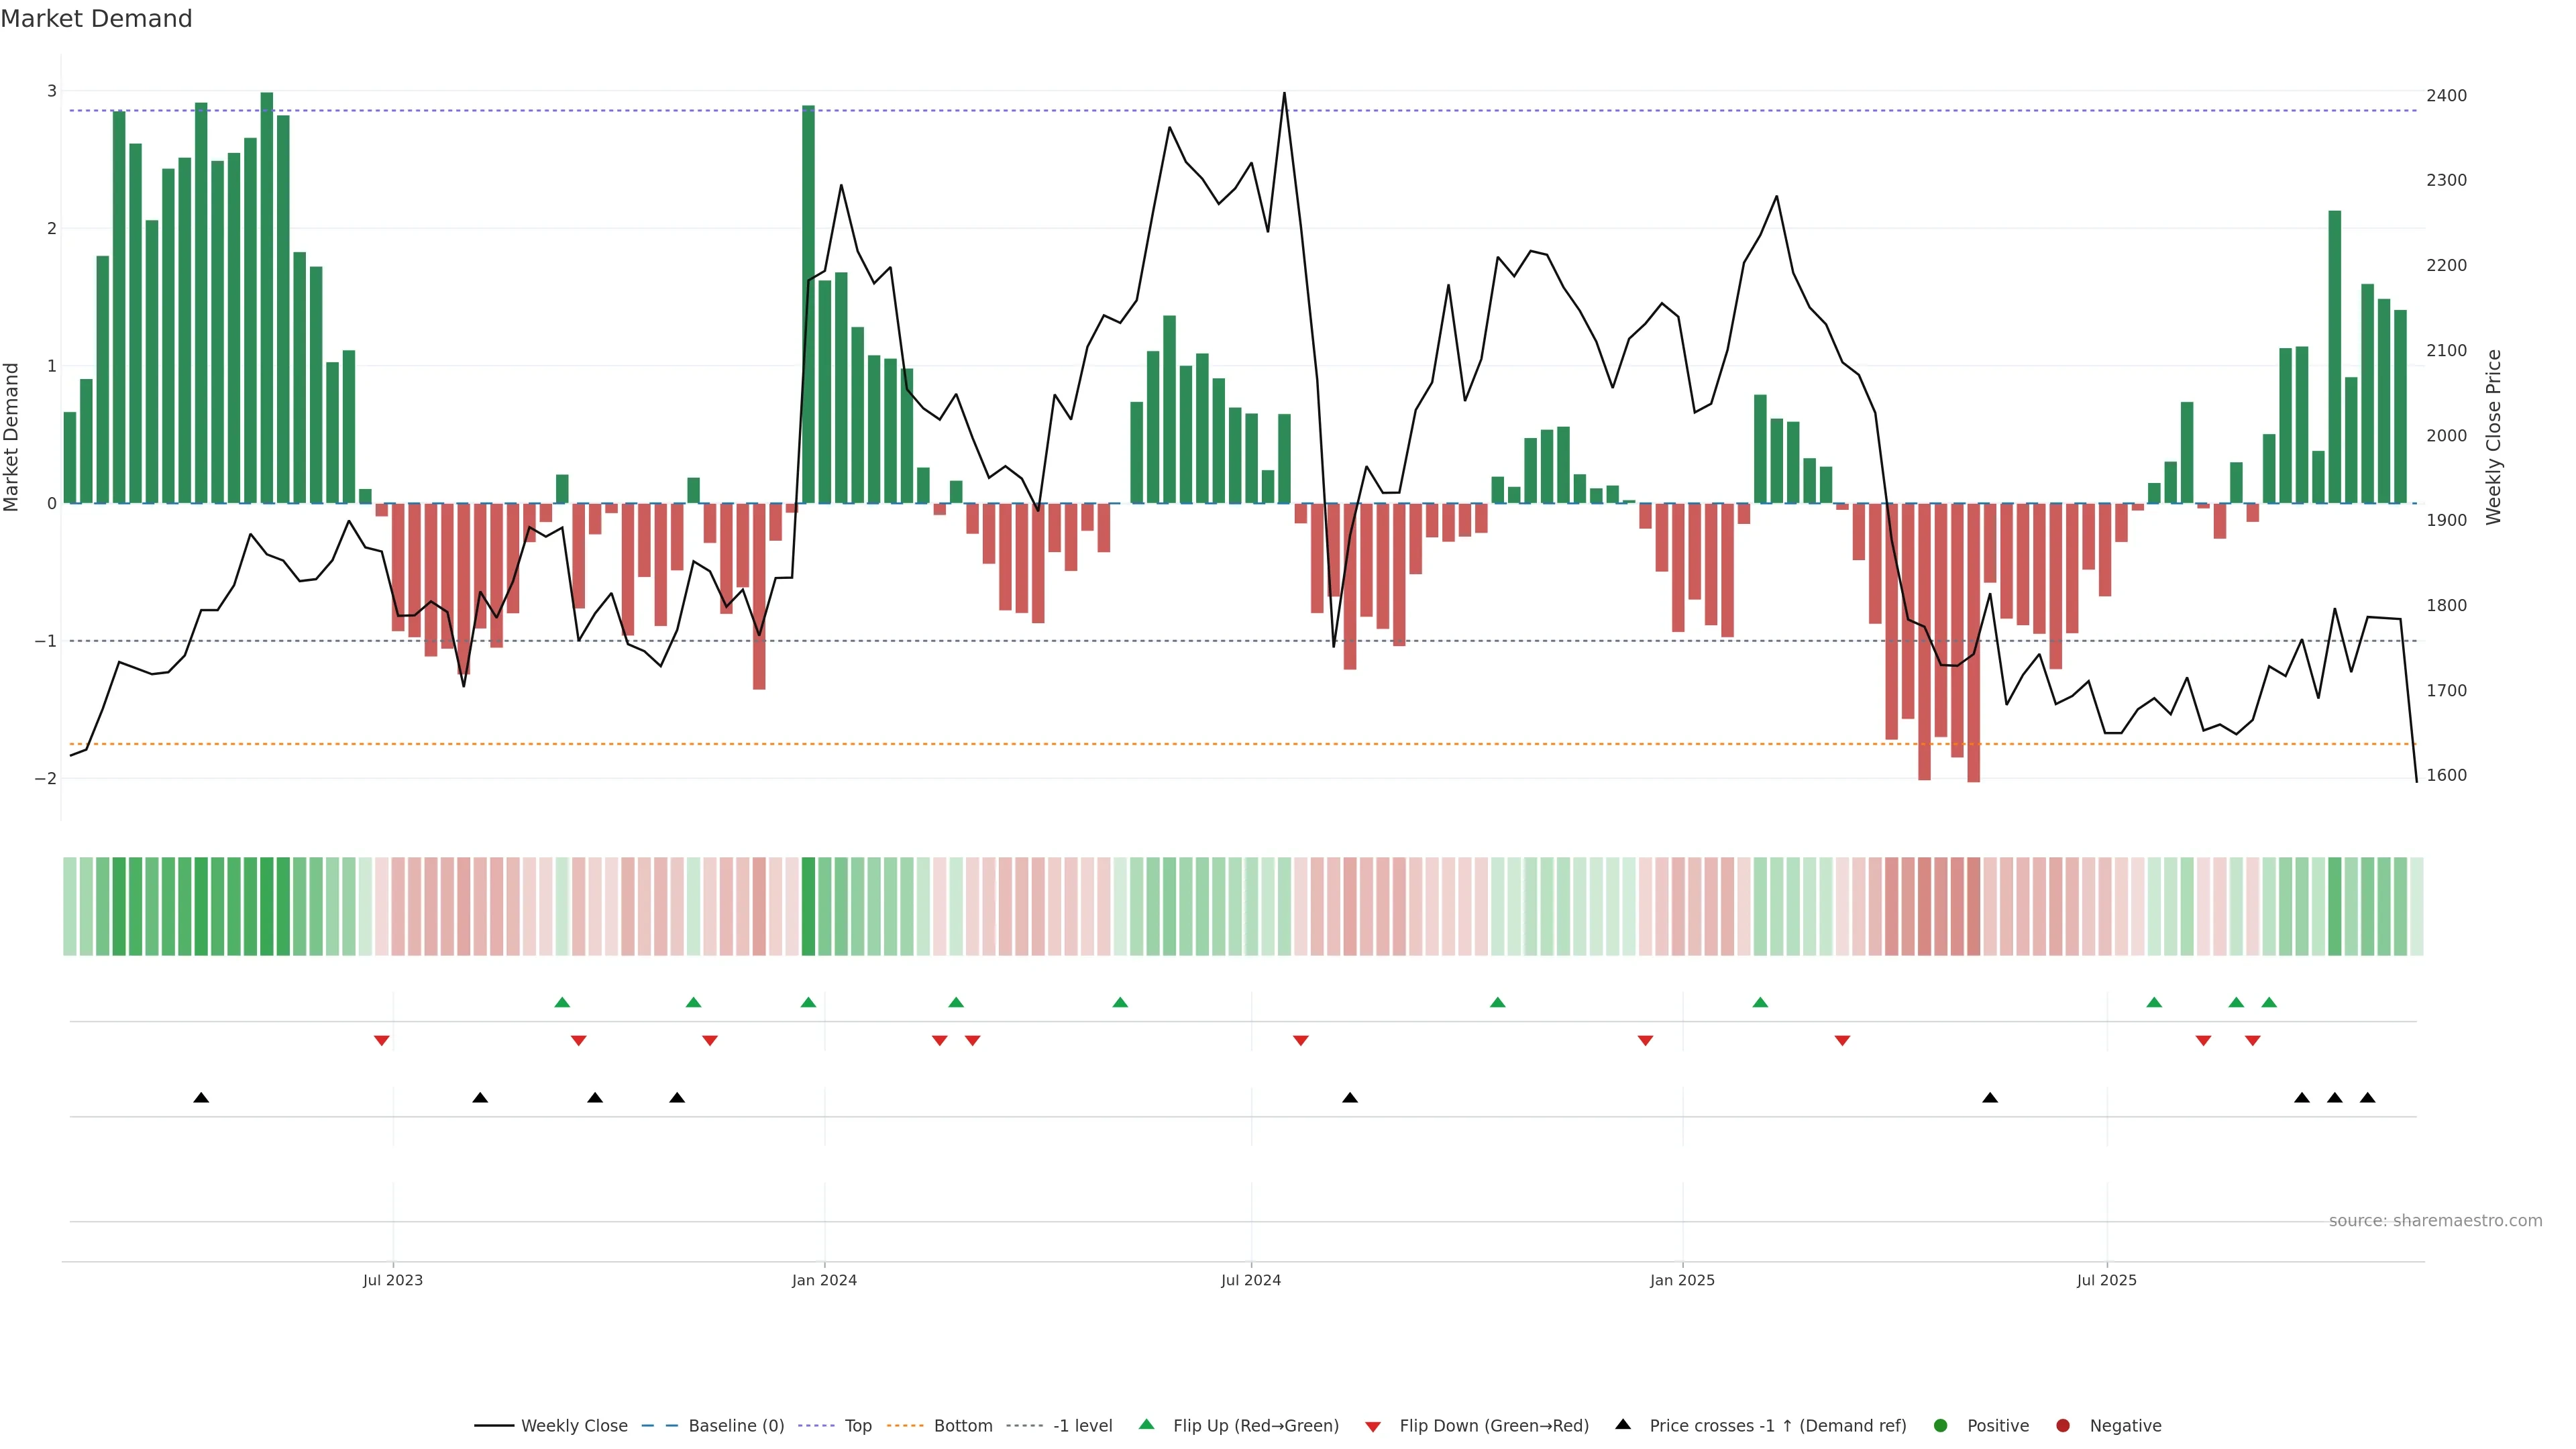Click the Market Demand chart title

pos(96,19)
